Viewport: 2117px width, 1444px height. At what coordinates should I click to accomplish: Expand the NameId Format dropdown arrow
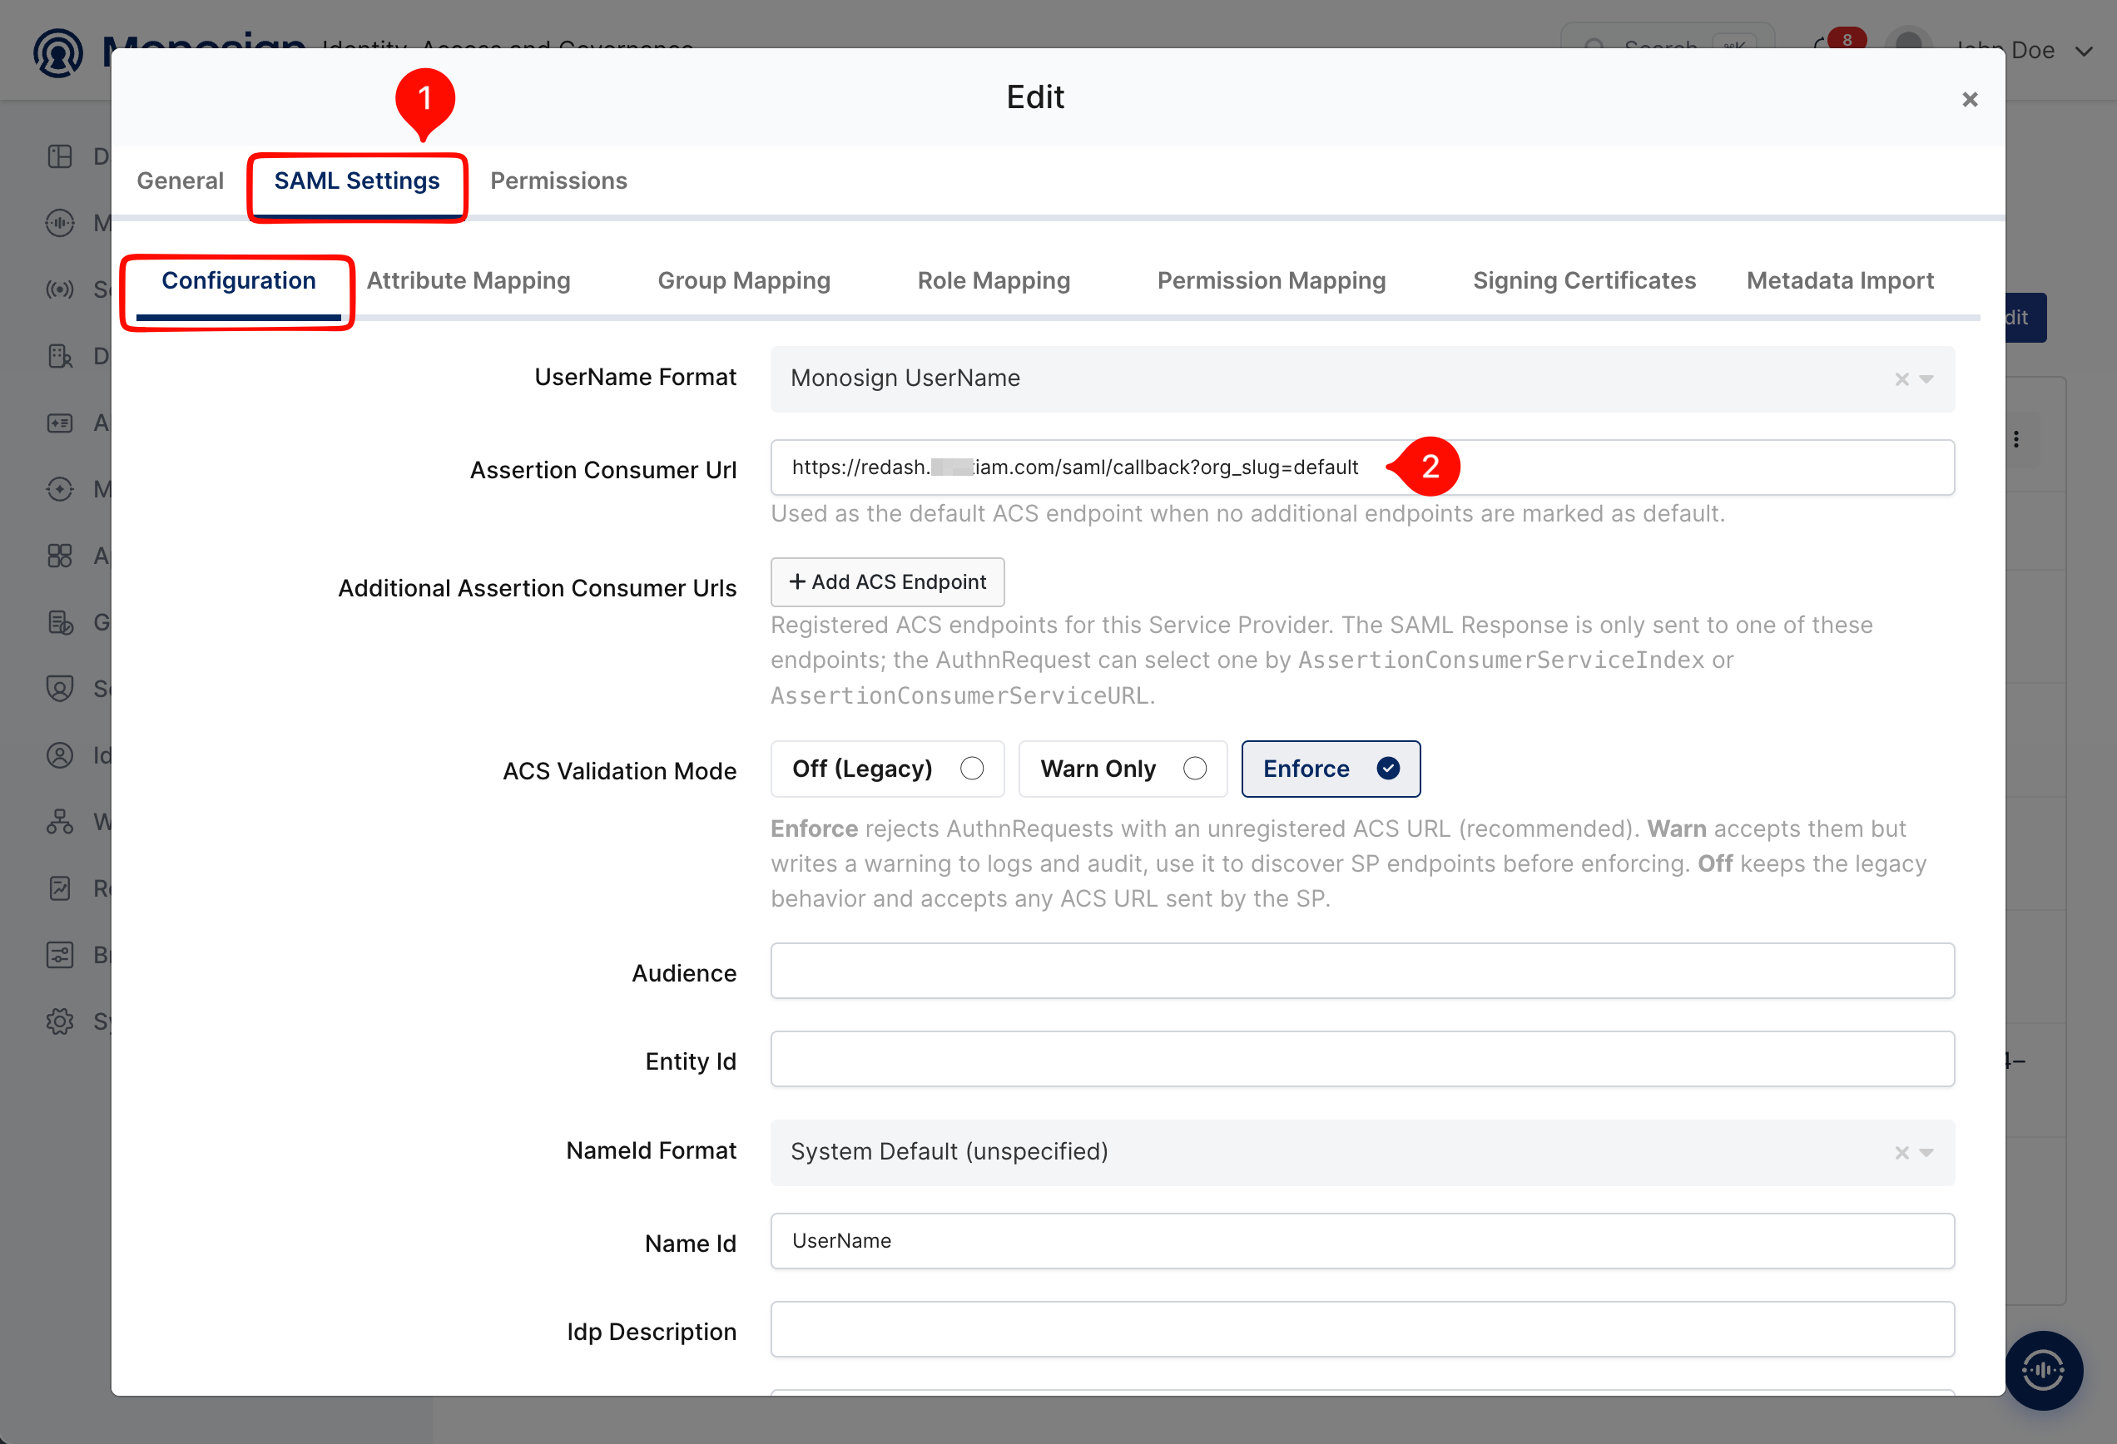coord(1926,1153)
